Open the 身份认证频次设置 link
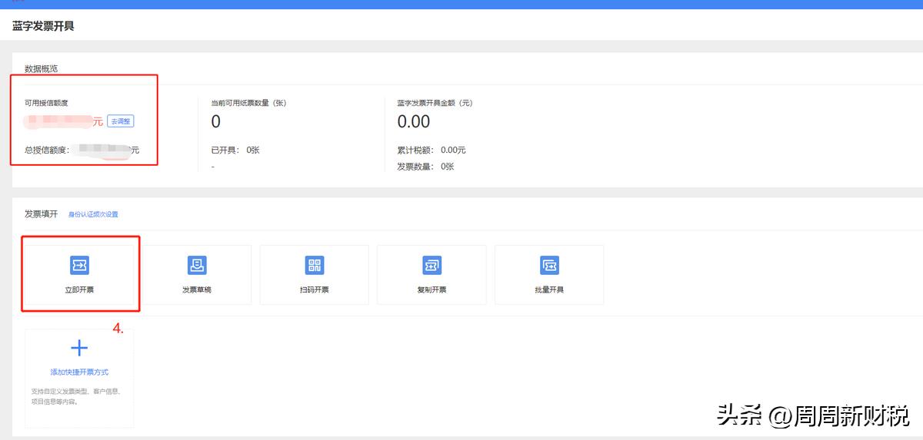This screenshot has width=923, height=440. pyautogui.click(x=93, y=214)
